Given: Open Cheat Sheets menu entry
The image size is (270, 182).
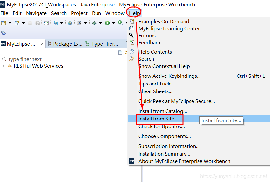Looking at the screenshot, I should [199, 91].
